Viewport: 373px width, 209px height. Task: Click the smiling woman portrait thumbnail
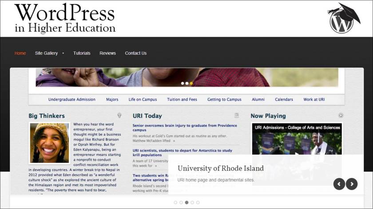tap(49, 143)
